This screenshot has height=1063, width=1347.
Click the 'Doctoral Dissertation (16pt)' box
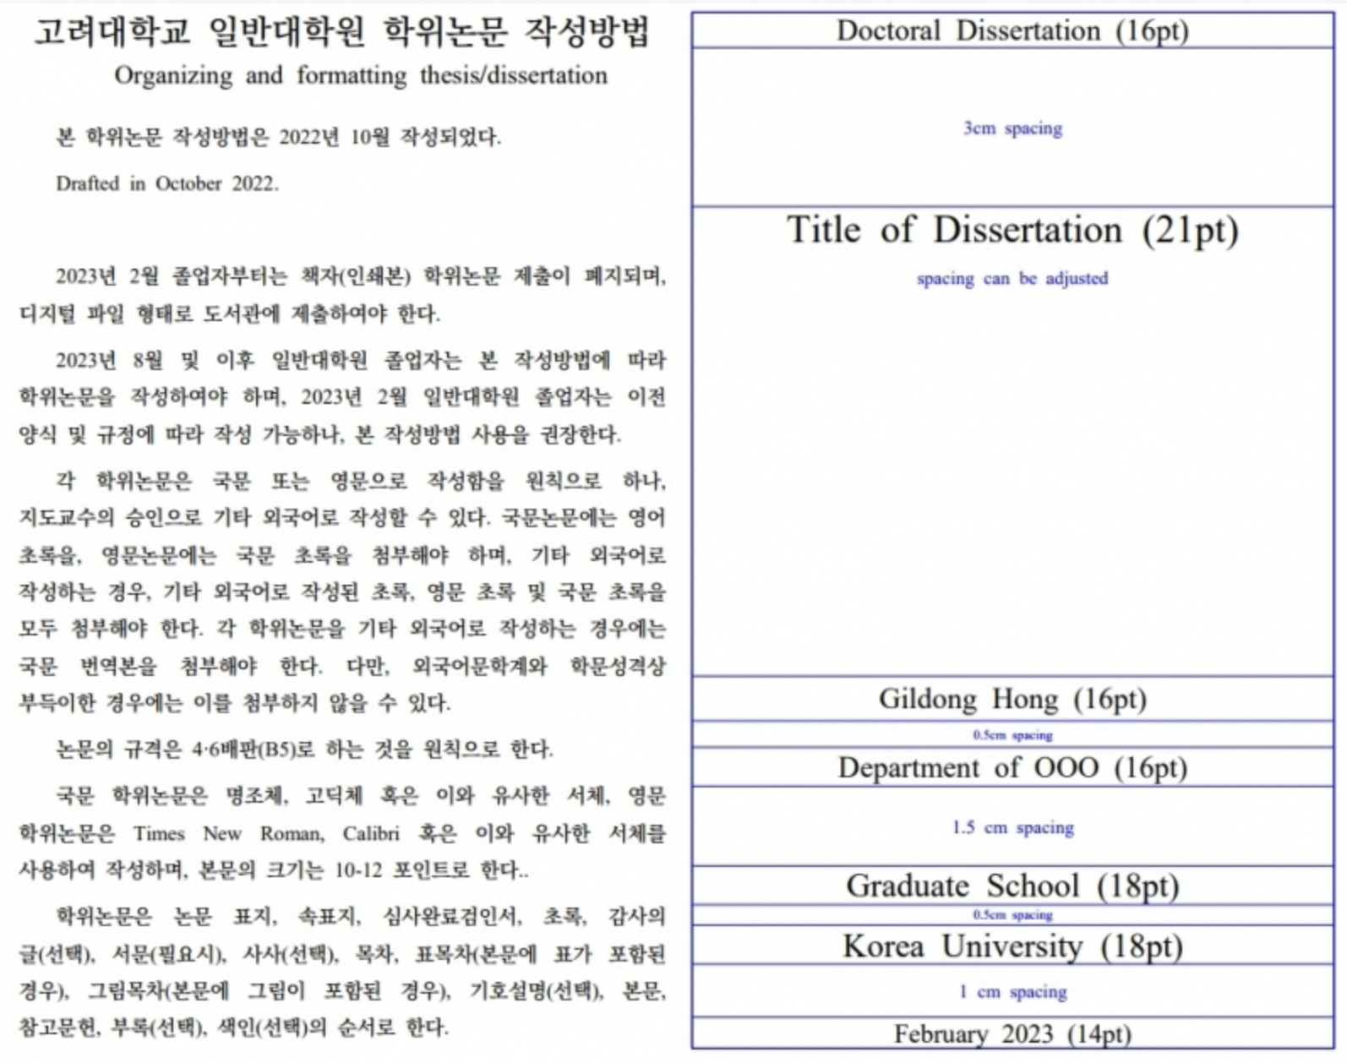1012,31
